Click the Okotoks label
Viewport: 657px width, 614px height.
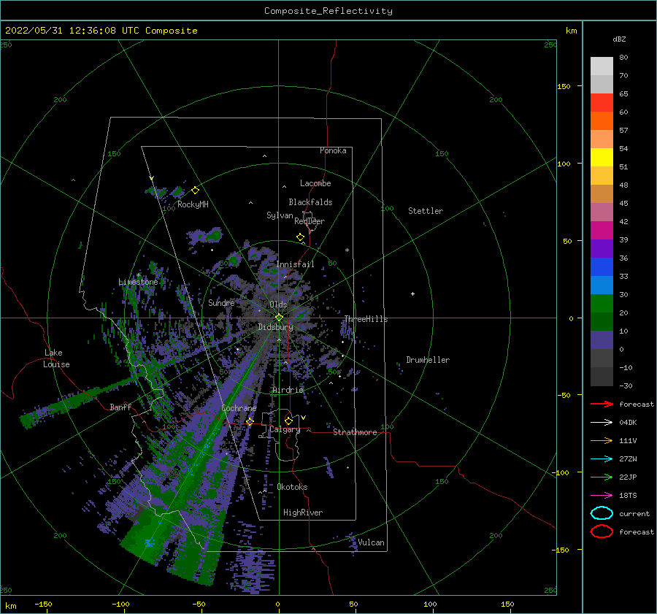(292, 487)
